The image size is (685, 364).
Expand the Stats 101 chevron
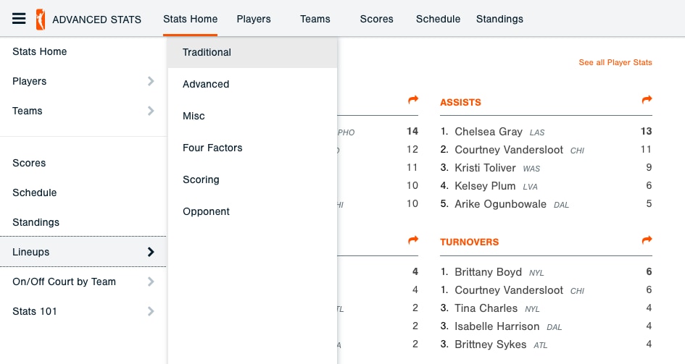coord(151,311)
